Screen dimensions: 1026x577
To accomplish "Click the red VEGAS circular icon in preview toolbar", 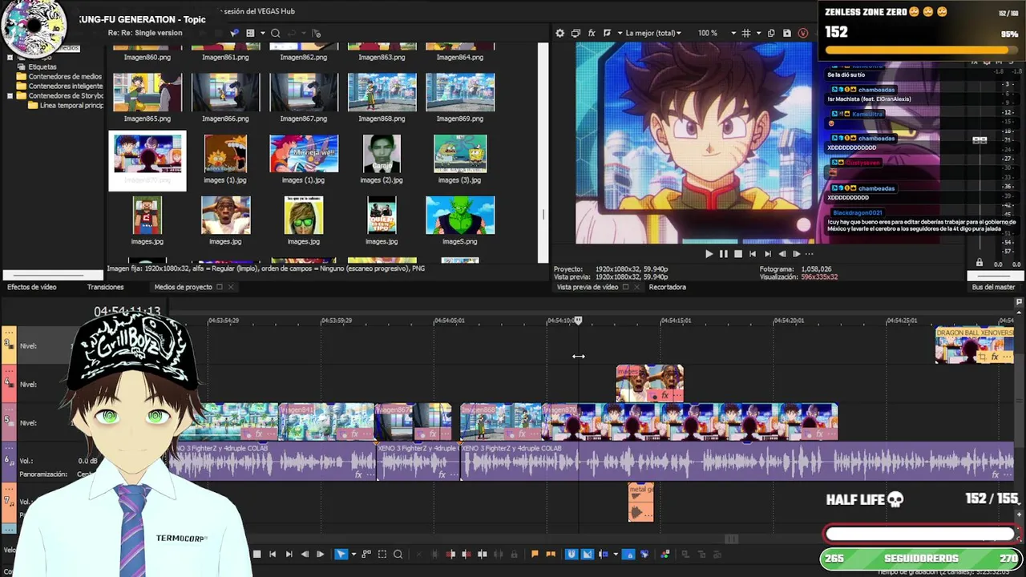I will (x=803, y=33).
